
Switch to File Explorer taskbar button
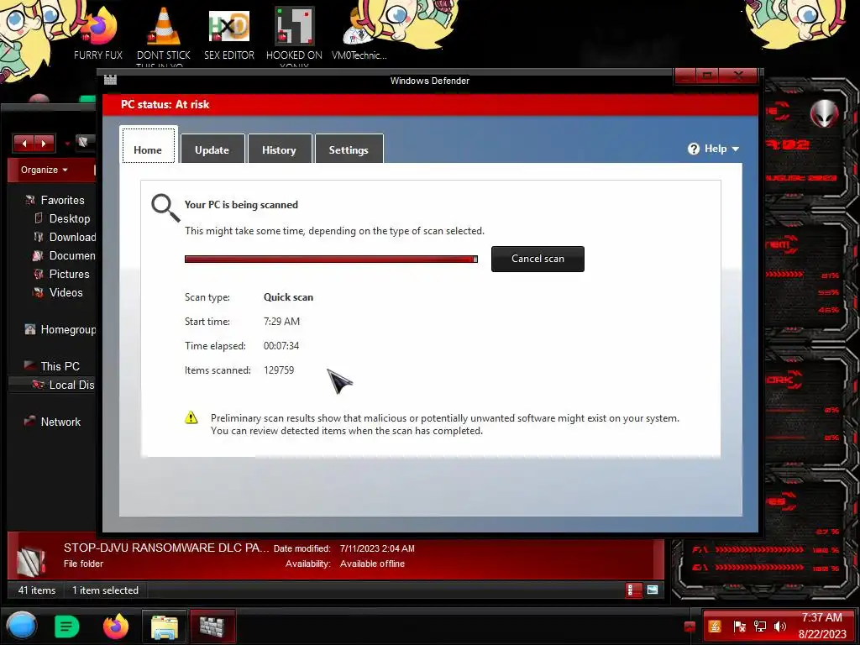pos(165,626)
